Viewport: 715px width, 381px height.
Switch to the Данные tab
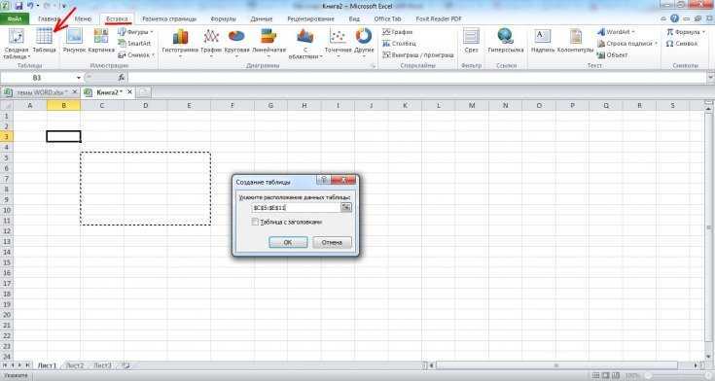coord(262,19)
